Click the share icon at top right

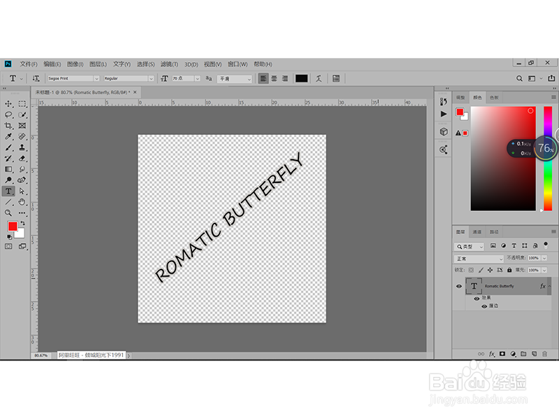[551, 78]
